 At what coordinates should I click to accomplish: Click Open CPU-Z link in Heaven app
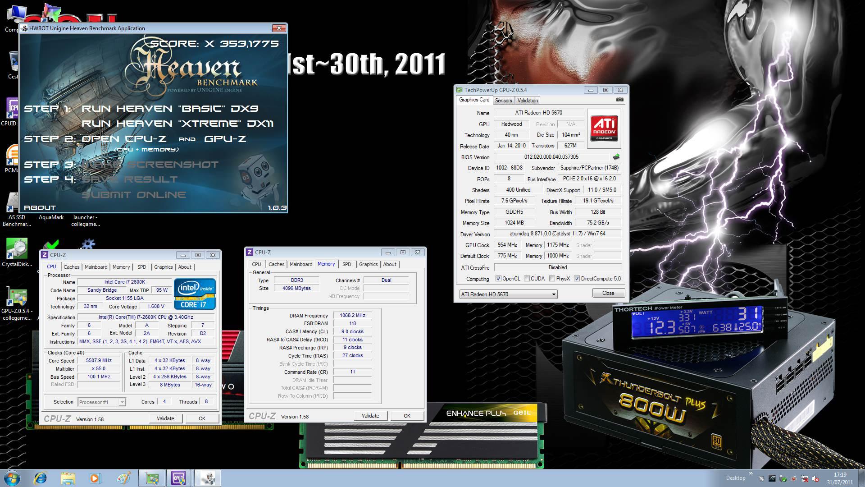point(124,139)
